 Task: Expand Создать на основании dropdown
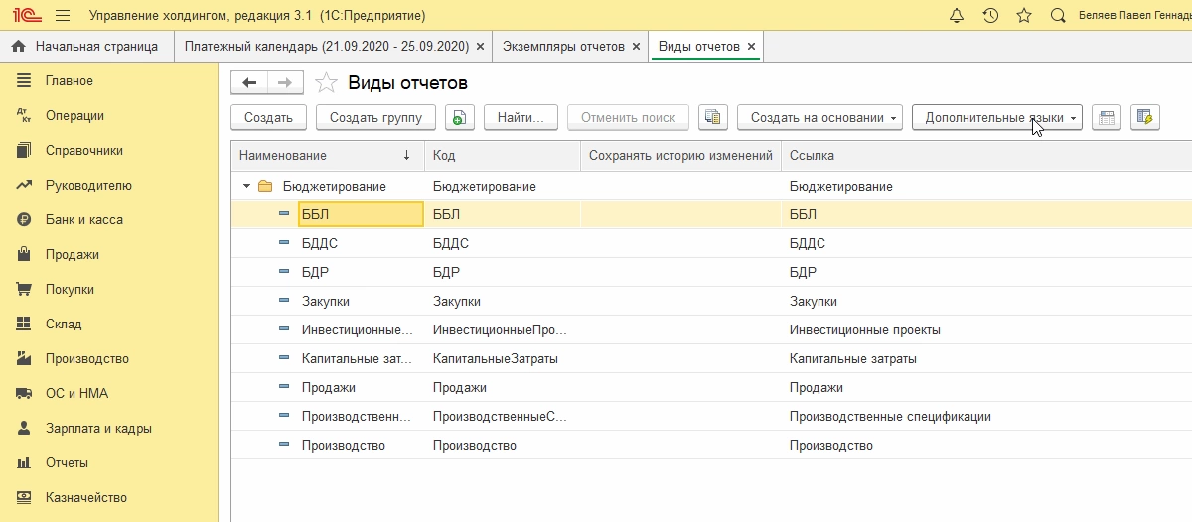click(x=819, y=117)
